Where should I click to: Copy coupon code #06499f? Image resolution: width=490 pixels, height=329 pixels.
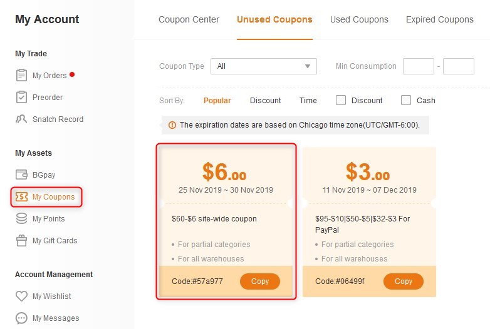(403, 281)
